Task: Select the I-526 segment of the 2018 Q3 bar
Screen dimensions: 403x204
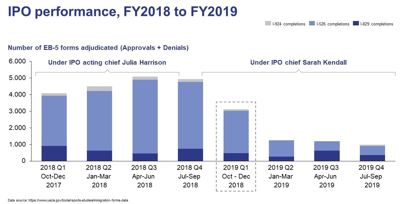Action: (x=145, y=116)
